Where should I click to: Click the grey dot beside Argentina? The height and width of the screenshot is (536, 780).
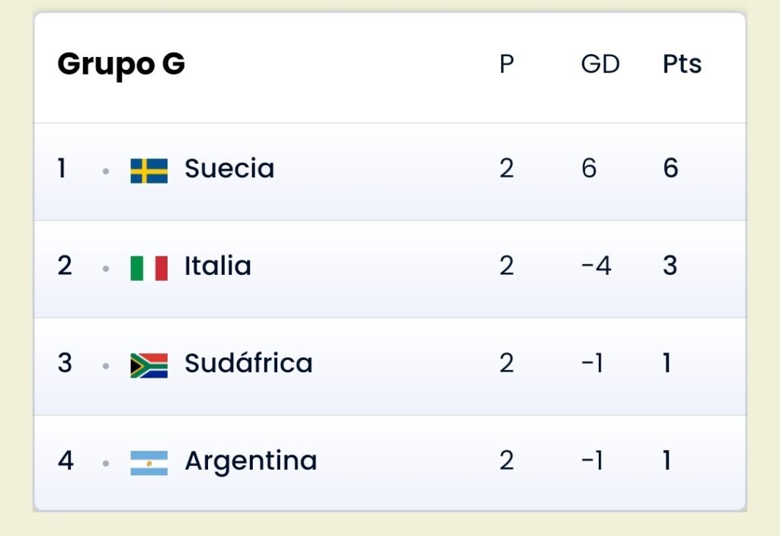(105, 464)
